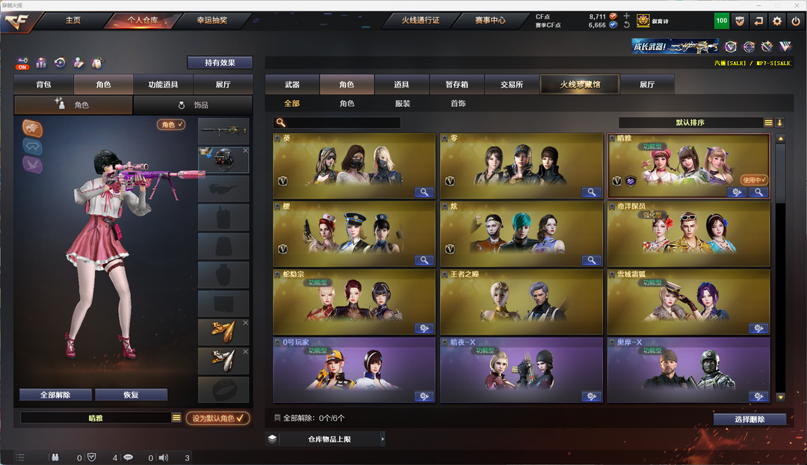This screenshot has height=465, width=807.
Task: Click the character list scrollbar down arrow
Action: (x=781, y=397)
